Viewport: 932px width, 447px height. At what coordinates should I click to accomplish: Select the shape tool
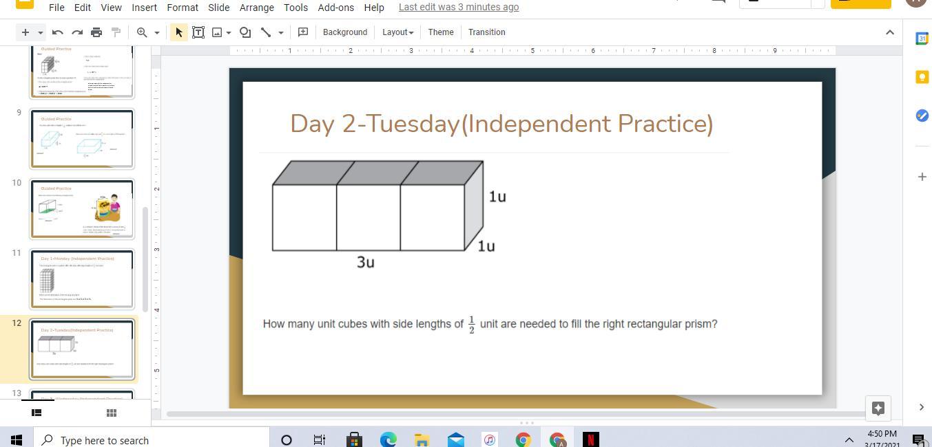click(245, 32)
